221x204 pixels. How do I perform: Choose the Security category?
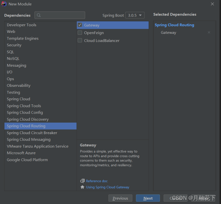click(x=41, y=45)
